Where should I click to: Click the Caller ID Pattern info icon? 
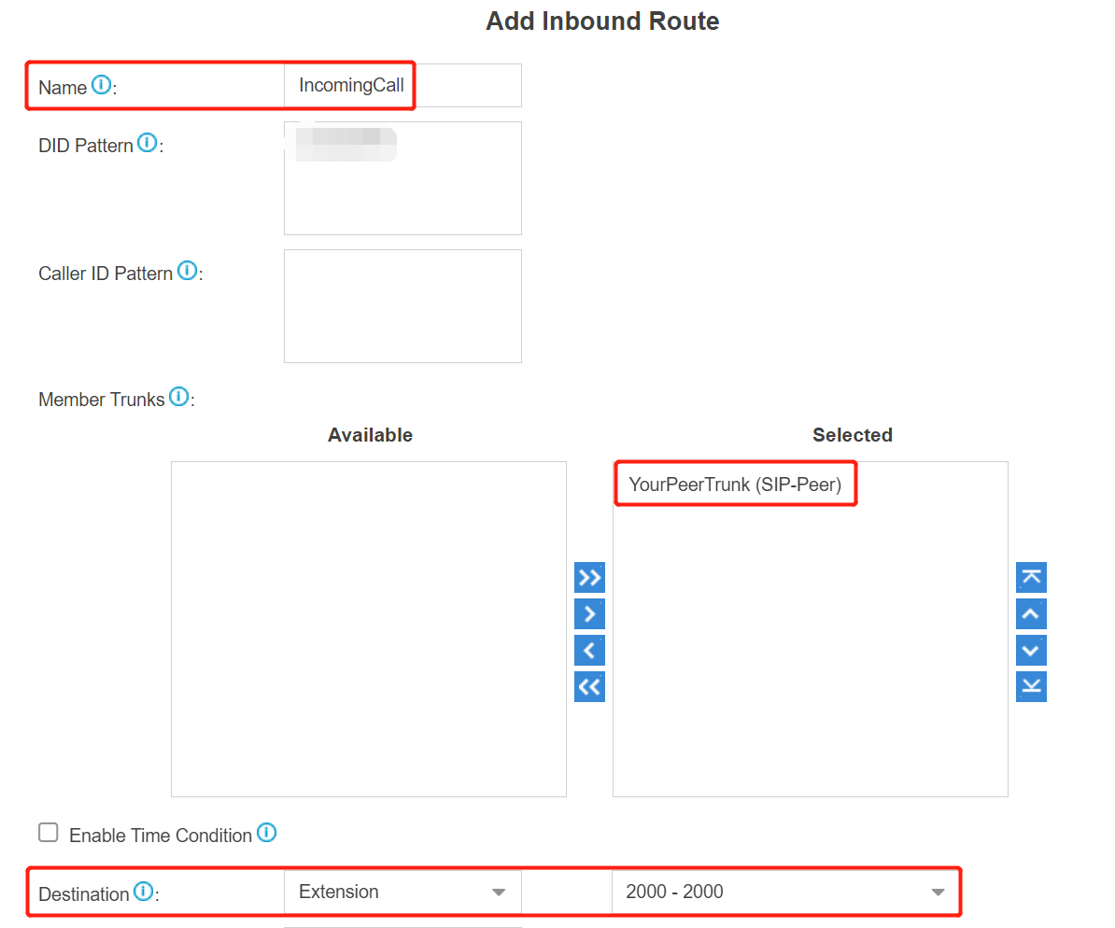coord(187,270)
